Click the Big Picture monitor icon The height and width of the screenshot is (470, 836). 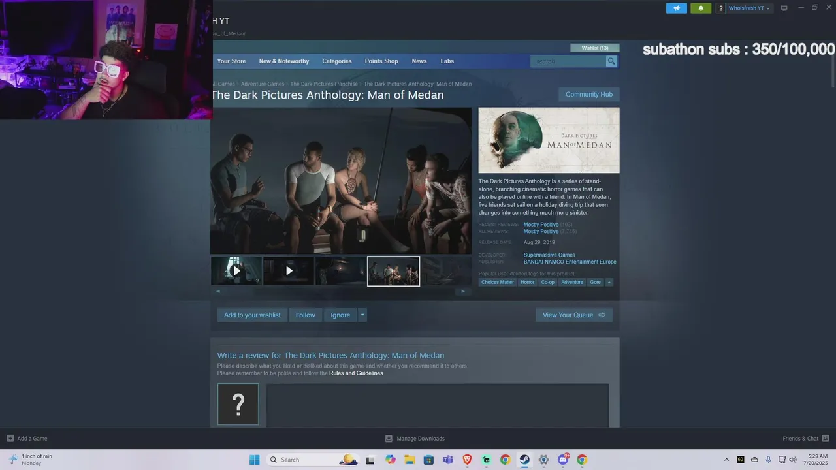click(x=784, y=8)
